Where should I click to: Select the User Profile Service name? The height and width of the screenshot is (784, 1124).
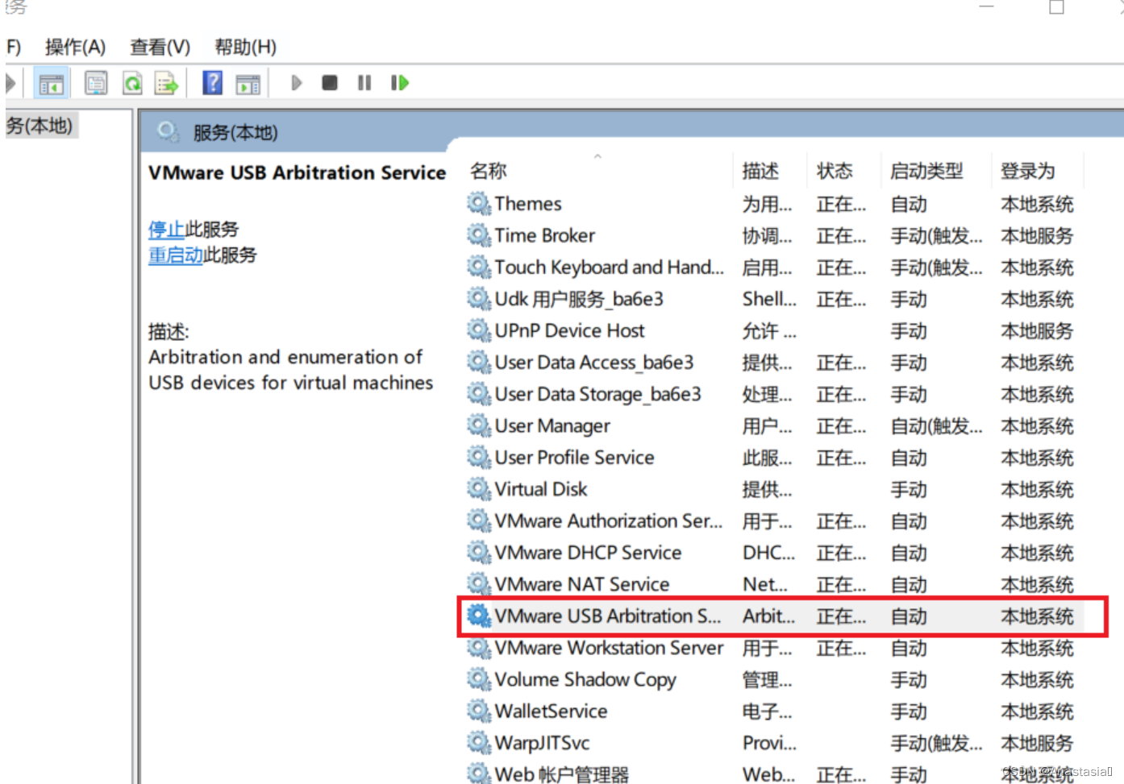point(575,458)
